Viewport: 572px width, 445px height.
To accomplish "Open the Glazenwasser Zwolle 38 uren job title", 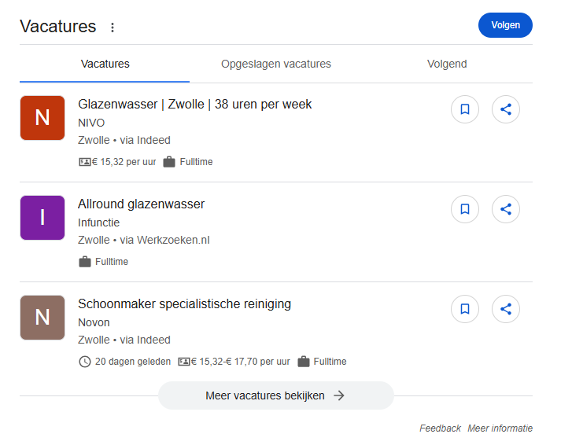I will click(x=195, y=105).
